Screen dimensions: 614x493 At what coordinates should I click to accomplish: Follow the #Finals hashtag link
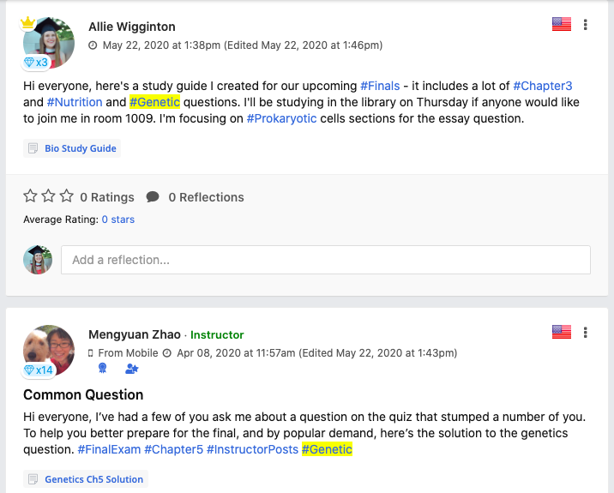tap(380, 86)
